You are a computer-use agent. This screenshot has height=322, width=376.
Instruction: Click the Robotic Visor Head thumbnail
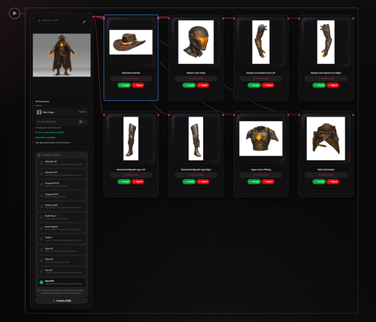pos(196,42)
